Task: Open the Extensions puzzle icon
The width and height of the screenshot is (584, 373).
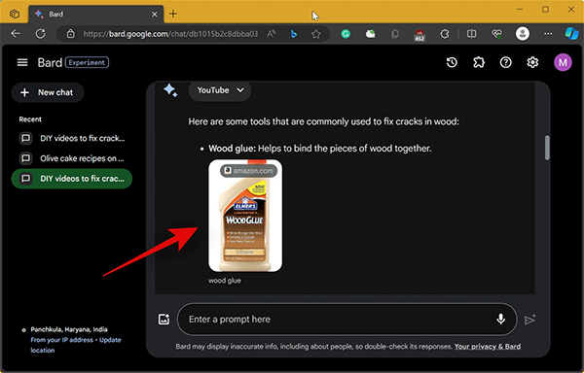Action: click(x=479, y=62)
